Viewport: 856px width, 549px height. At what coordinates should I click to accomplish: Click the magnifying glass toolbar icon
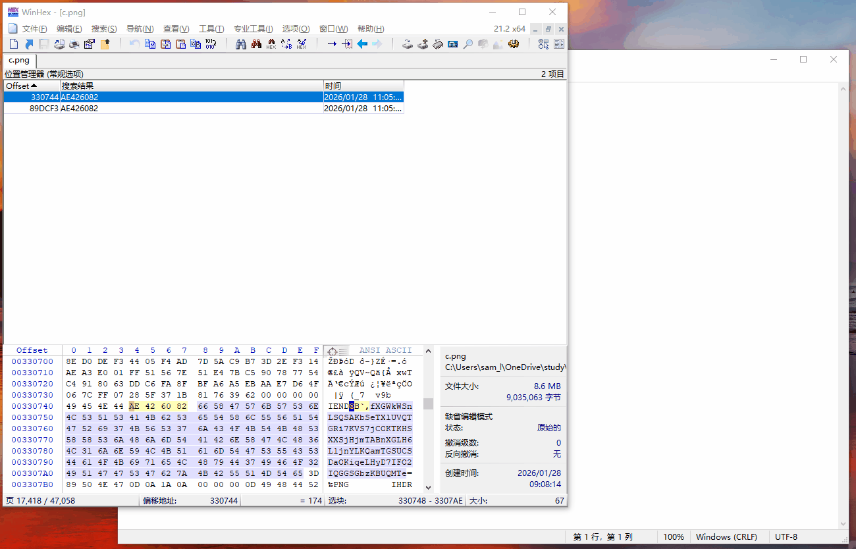[x=468, y=44]
